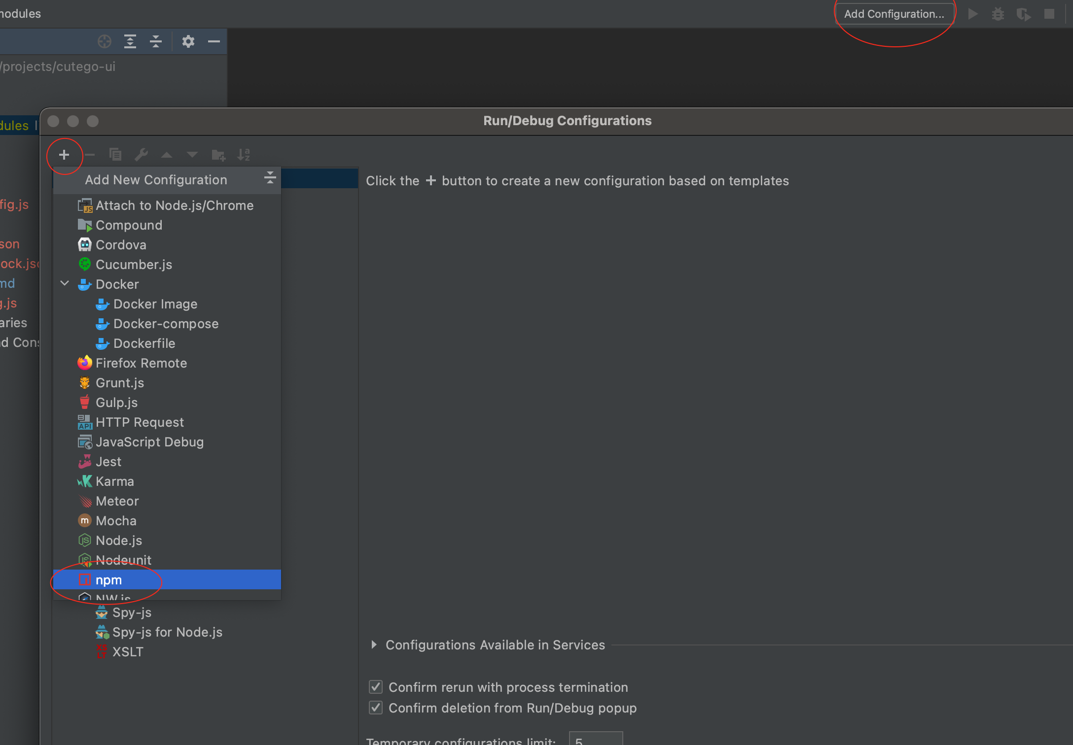Click the Gulp.js red cup icon
The image size is (1073, 745).
85,402
